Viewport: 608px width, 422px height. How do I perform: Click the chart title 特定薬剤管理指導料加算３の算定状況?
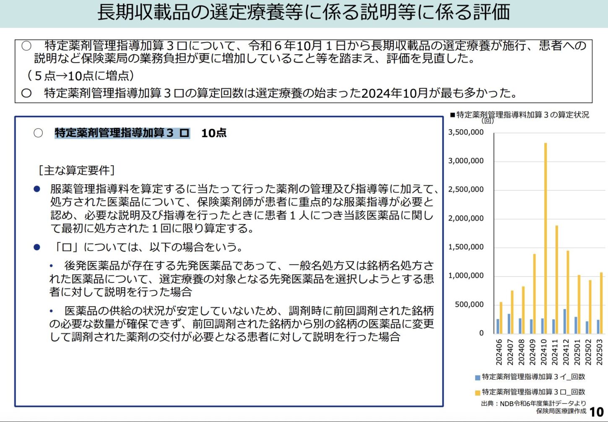coord(522,115)
